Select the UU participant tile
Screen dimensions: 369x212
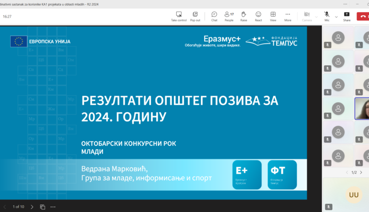(x=354, y=194)
